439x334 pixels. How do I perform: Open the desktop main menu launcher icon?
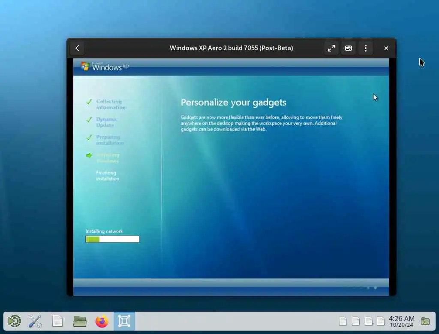[x=14, y=321]
